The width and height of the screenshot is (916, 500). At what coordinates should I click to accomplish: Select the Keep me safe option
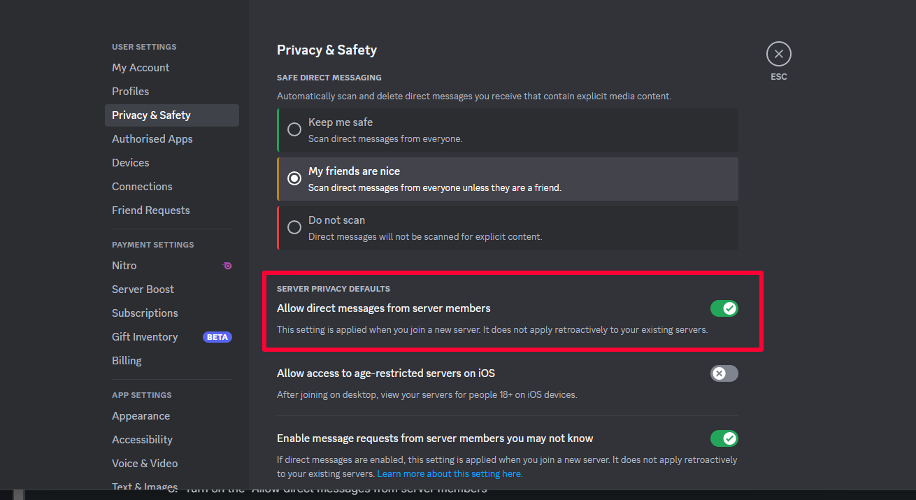click(295, 129)
